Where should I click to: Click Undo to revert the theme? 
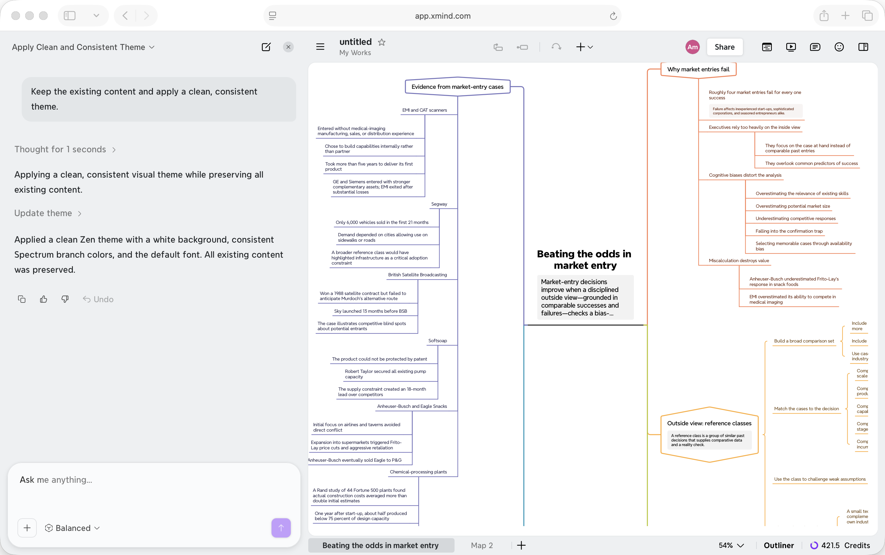pos(98,299)
